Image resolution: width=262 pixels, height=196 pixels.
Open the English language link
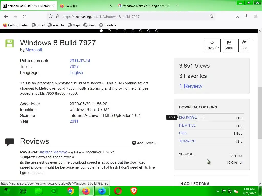[x=76, y=72]
